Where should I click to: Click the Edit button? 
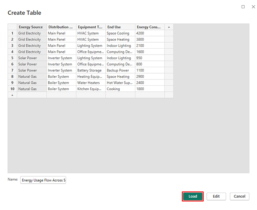click(x=216, y=197)
